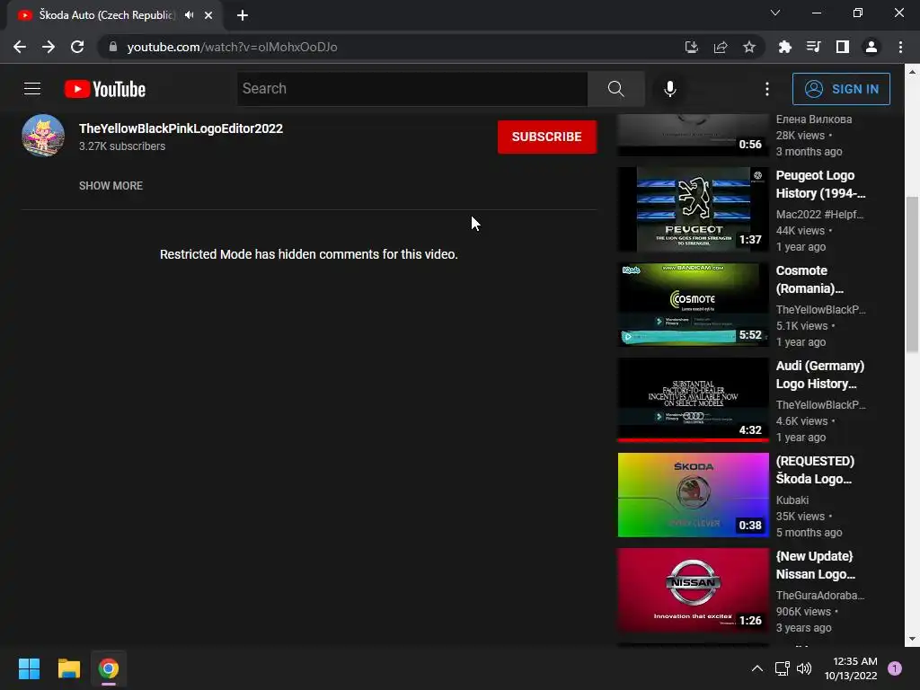Open YouTube settings three-dot menu
Screen dimensions: 920x690
pos(766,89)
